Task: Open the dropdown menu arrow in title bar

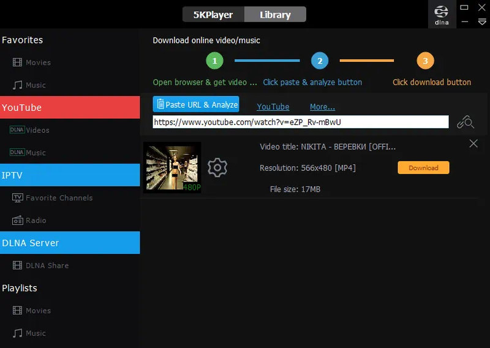Action: pyautogui.click(x=482, y=21)
